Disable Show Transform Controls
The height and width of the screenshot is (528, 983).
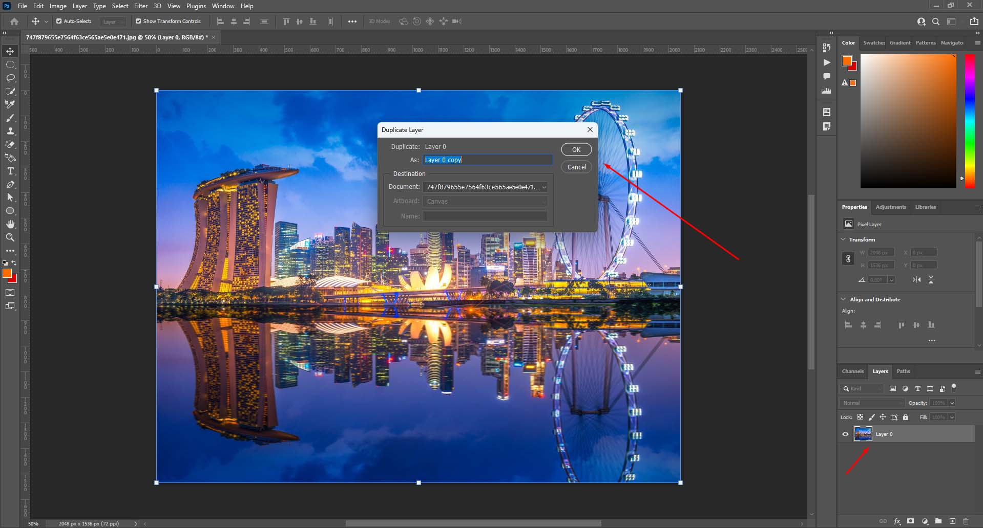138,21
